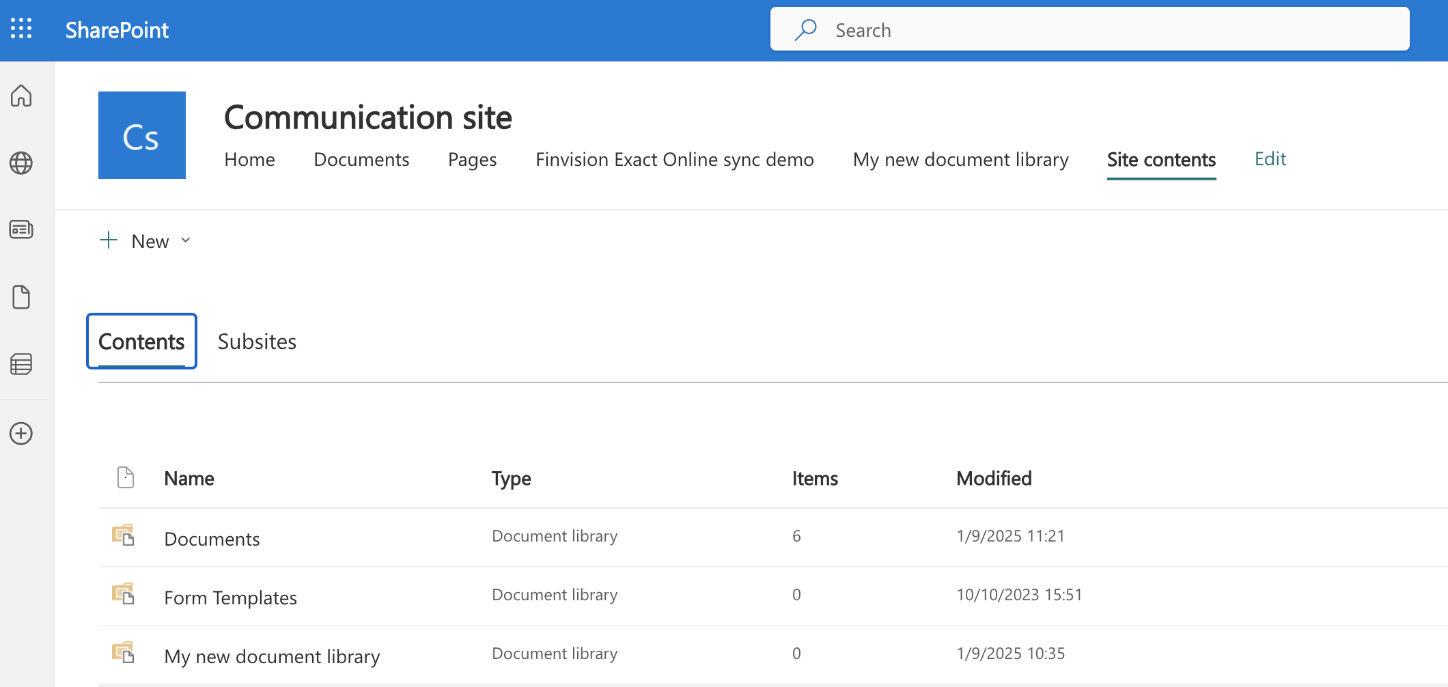1448x687 pixels.
Task: Select Site contents in navigation
Action: 1161,160
